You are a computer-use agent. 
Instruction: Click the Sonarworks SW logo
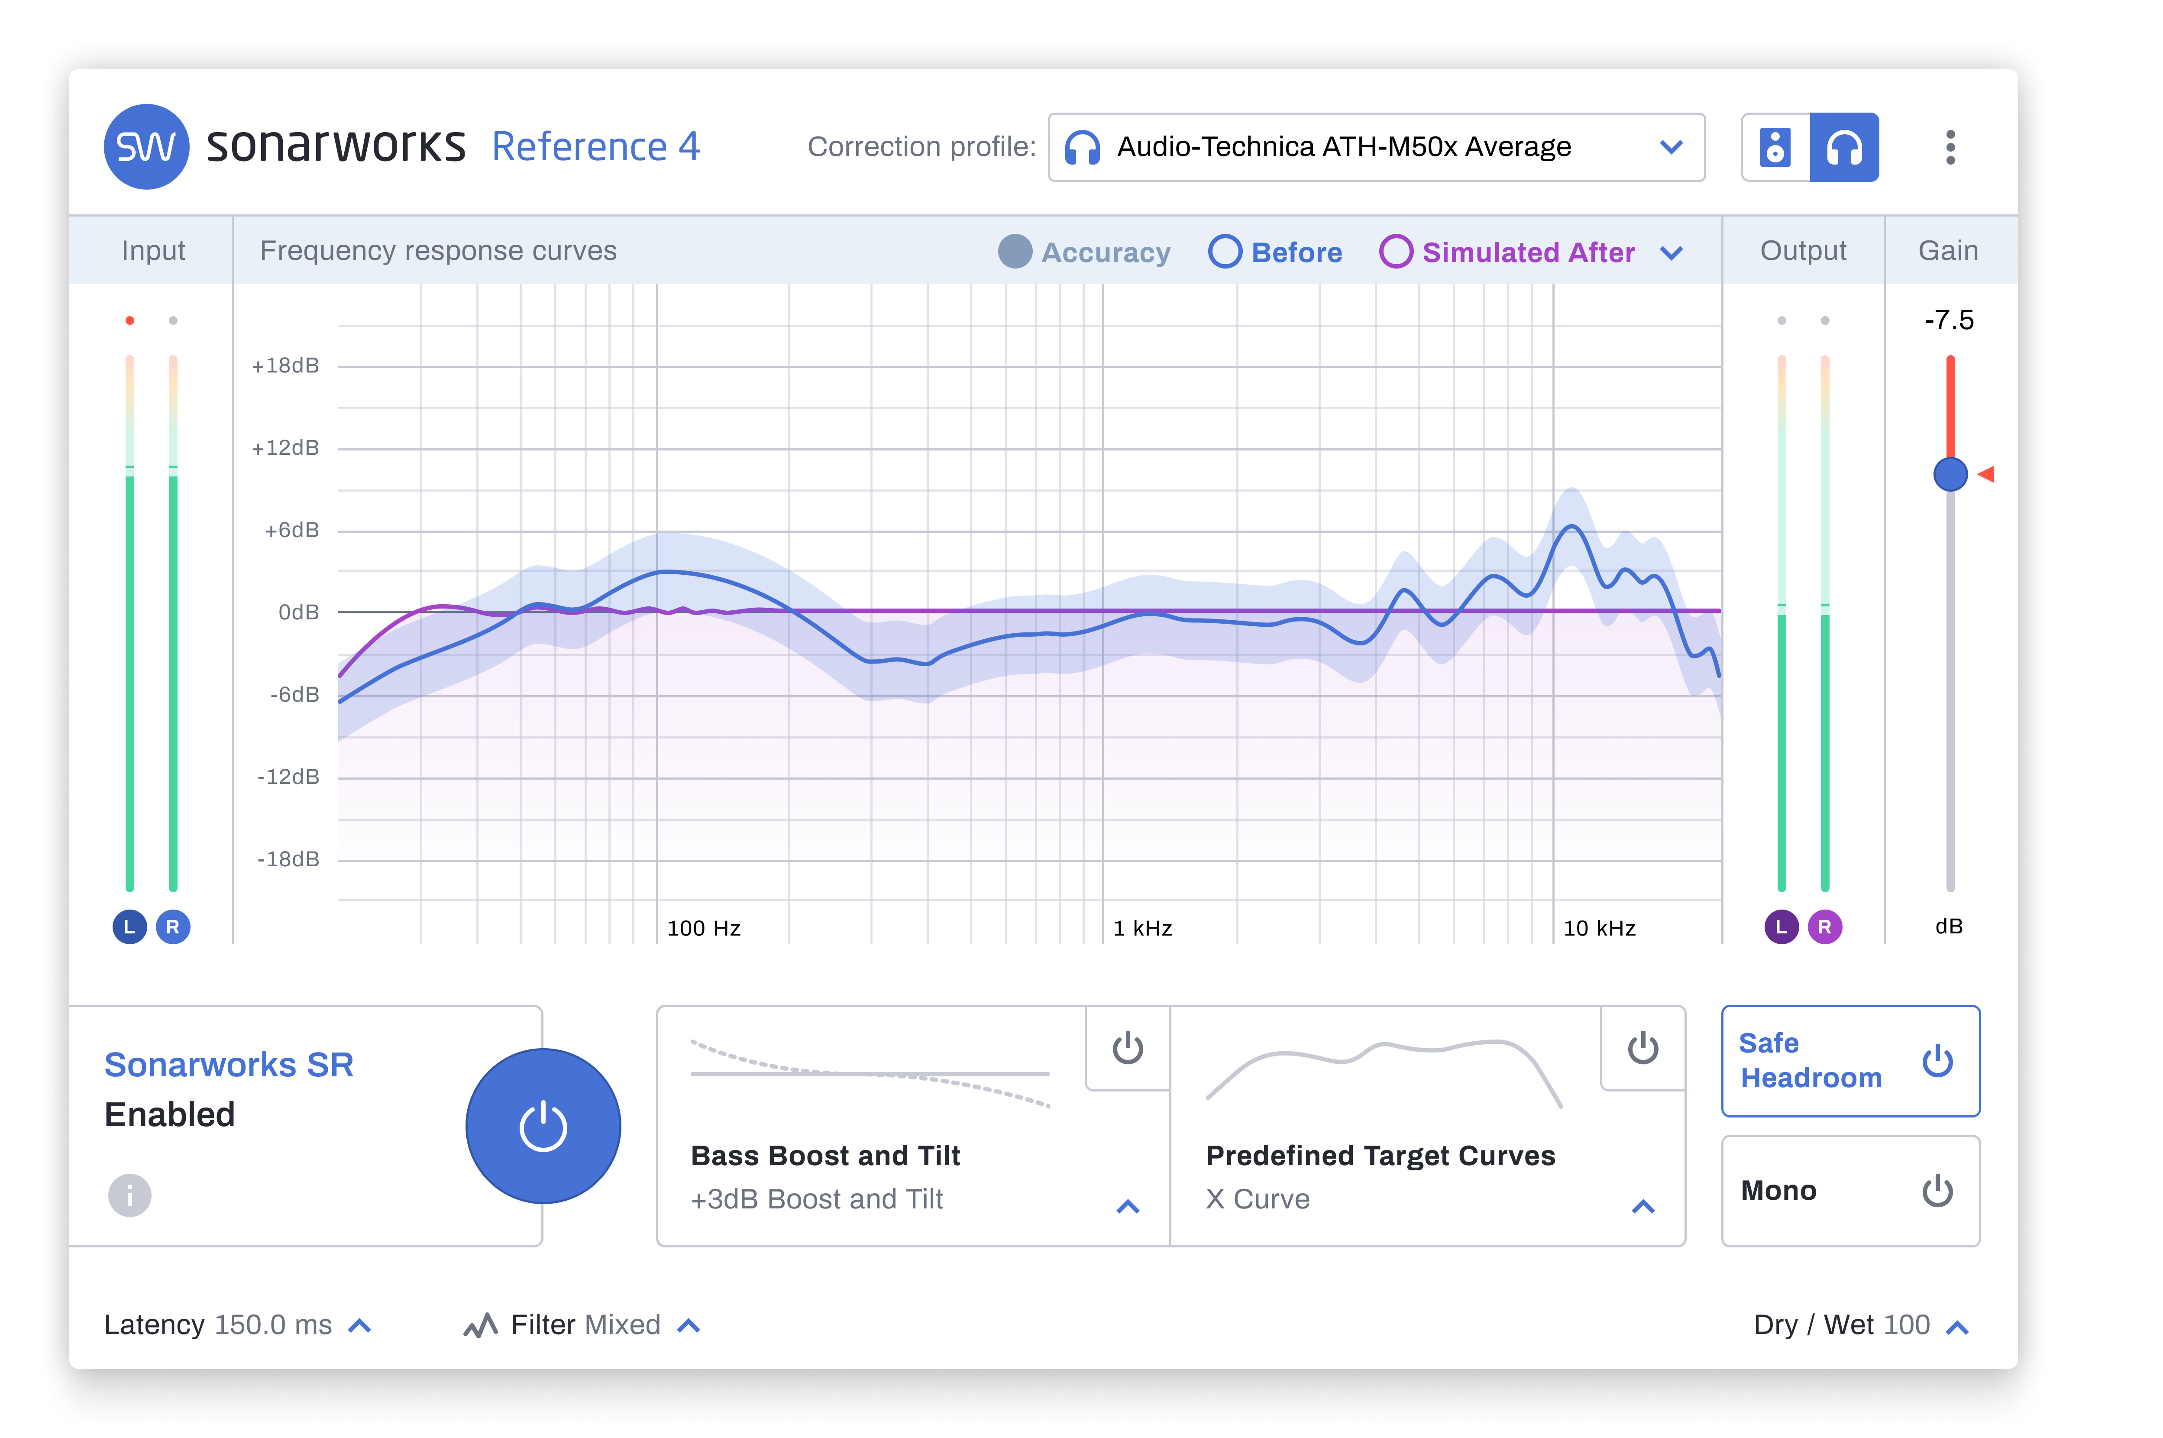(146, 147)
